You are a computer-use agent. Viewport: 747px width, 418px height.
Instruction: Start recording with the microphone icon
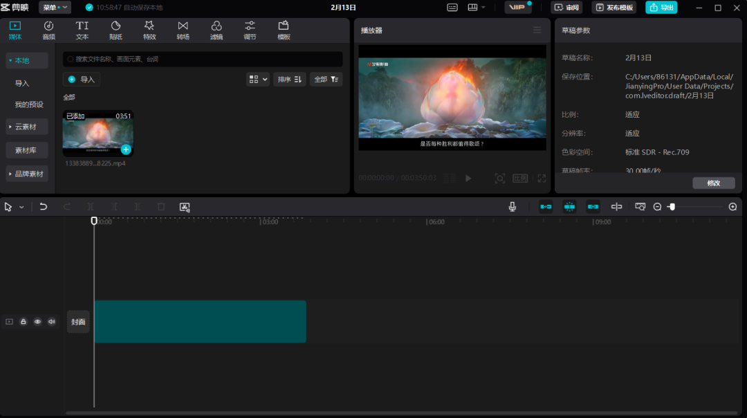point(512,207)
